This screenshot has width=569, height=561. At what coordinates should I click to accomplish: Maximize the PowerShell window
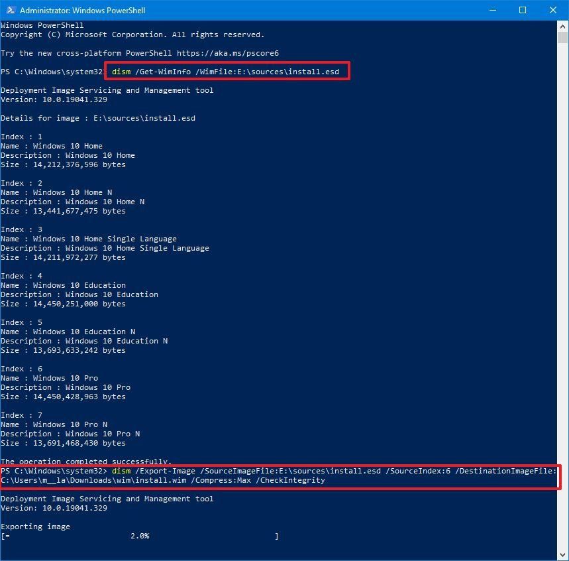pos(521,10)
